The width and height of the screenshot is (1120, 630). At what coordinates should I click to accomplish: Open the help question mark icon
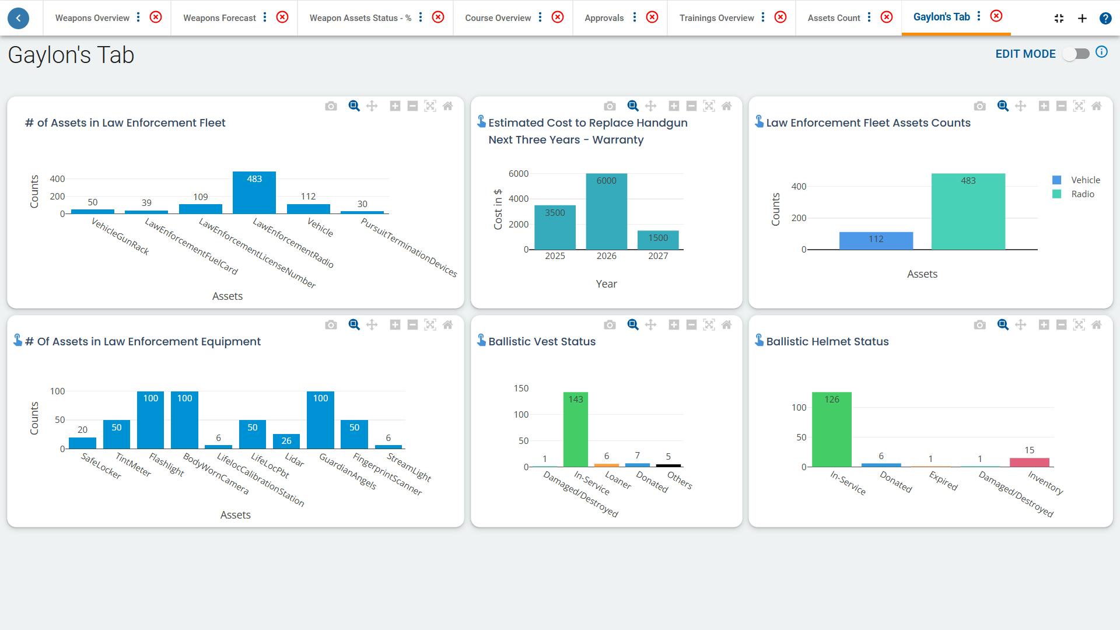tap(1105, 18)
